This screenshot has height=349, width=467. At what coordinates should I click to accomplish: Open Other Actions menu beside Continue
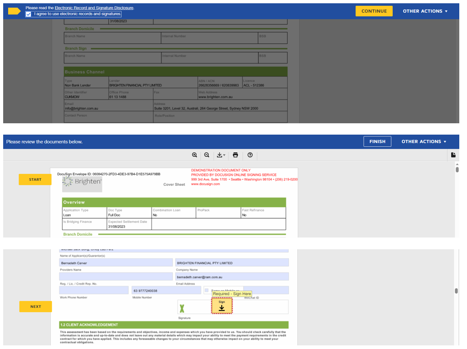pos(425,11)
